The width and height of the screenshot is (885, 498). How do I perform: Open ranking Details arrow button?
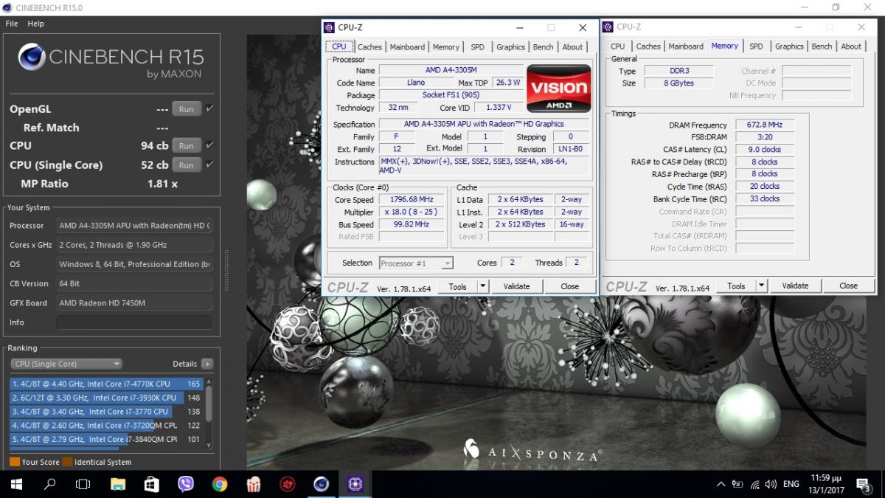coord(207,364)
